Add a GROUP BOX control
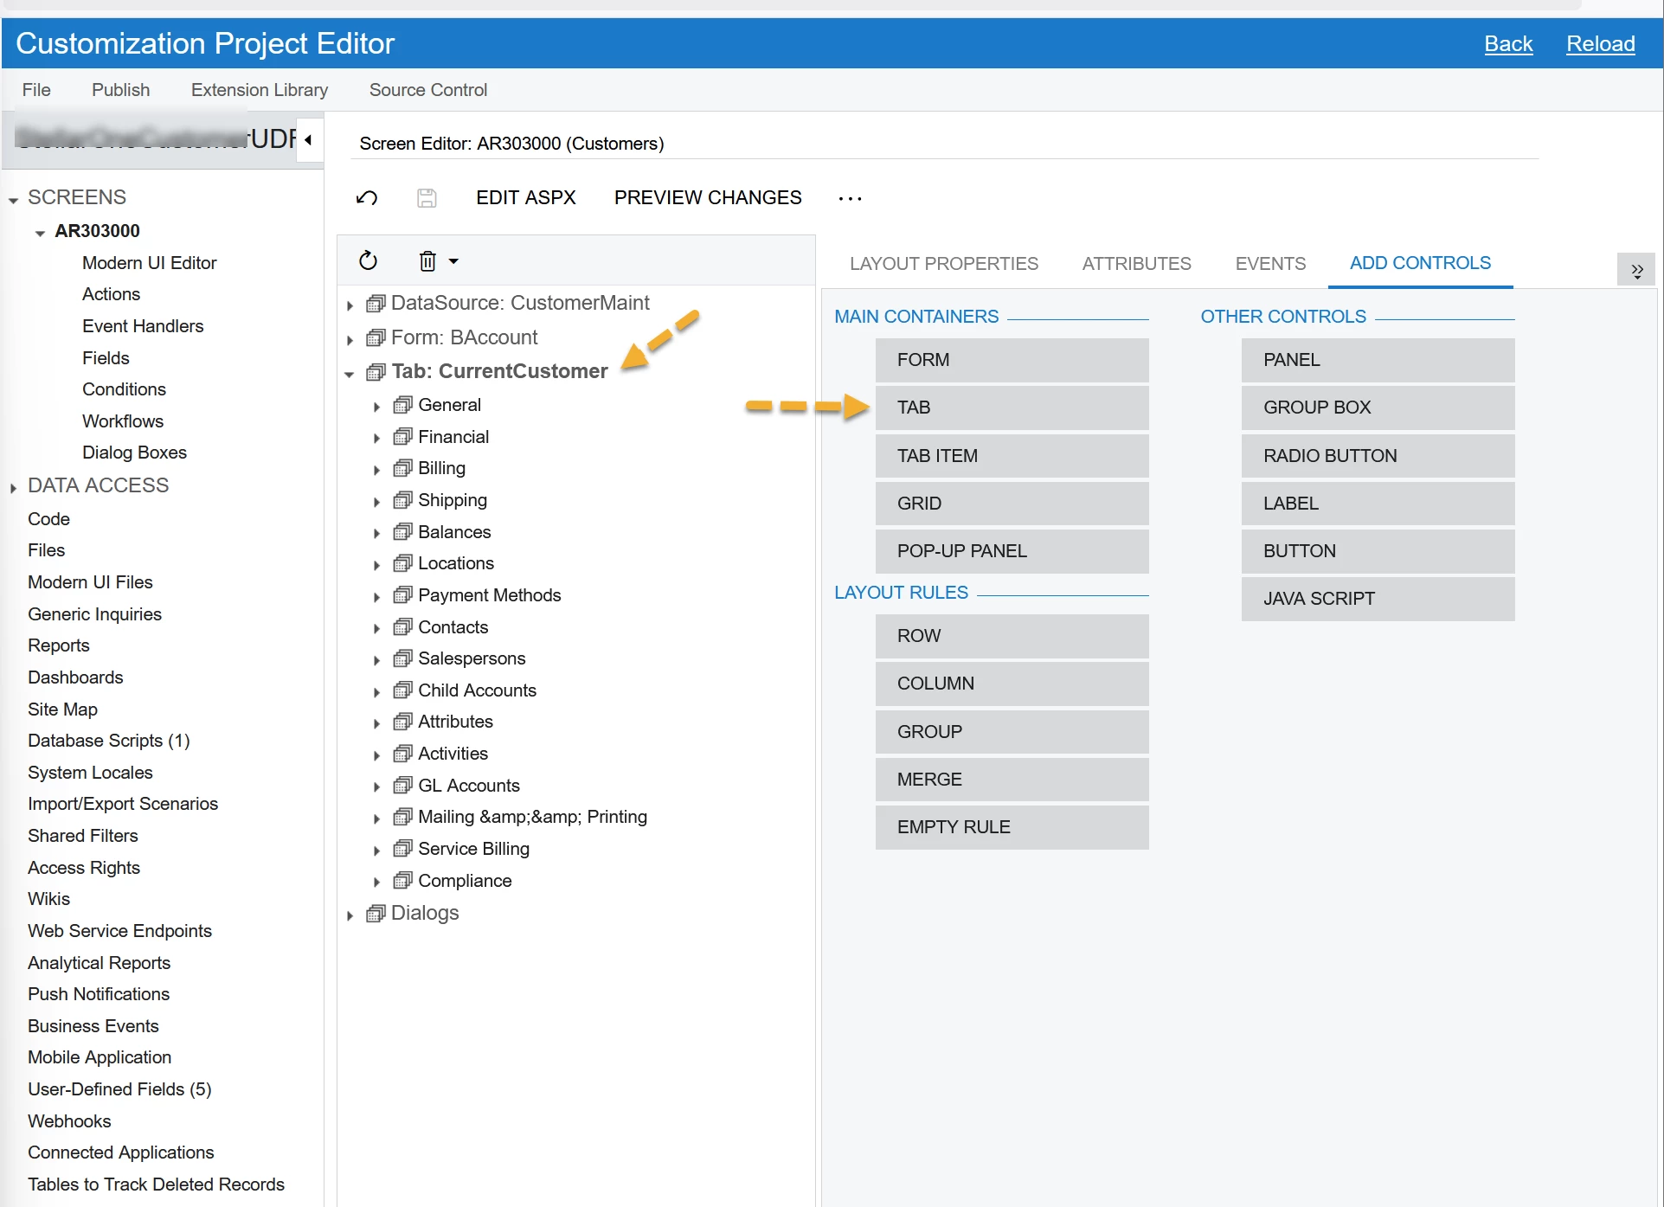 point(1377,408)
